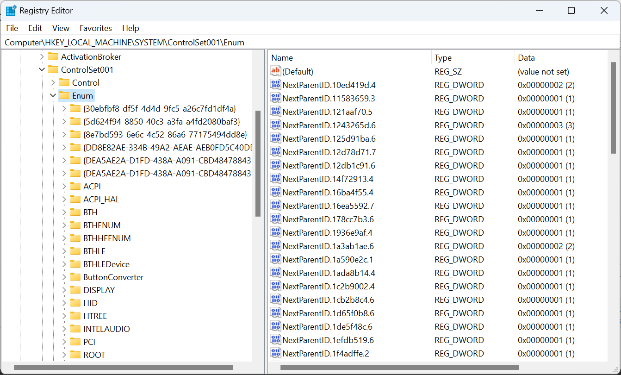621x375 pixels.
Task: Click the Registry Editor app icon in title bar
Action: tap(11, 11)
